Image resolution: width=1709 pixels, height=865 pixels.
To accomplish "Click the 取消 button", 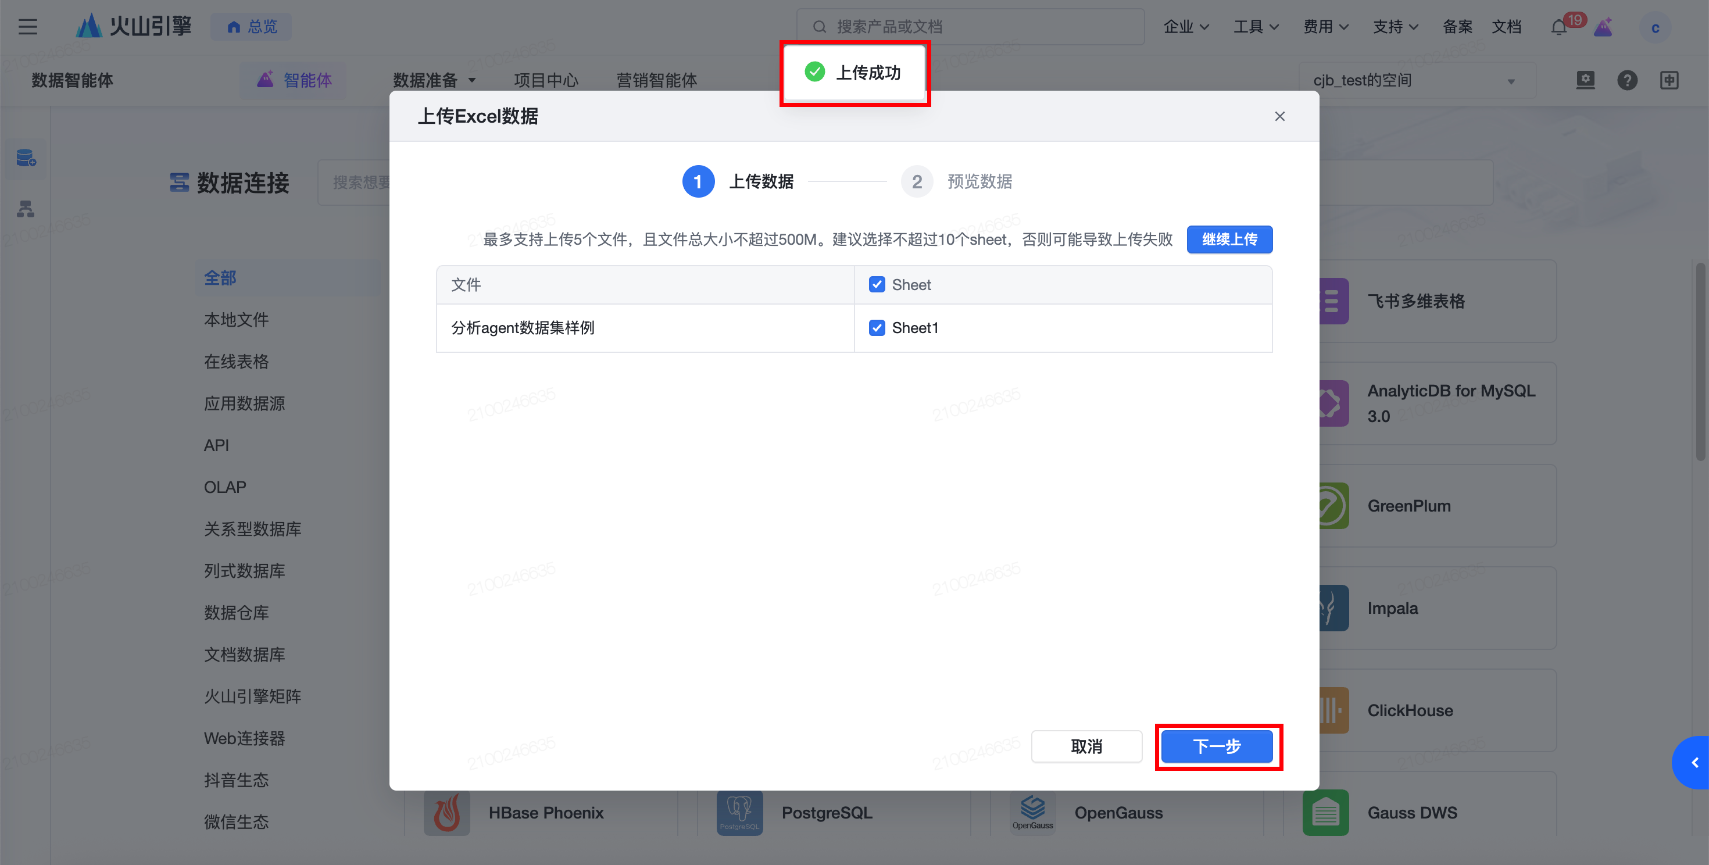I will pyautogui.click(x=1086, y=746).
